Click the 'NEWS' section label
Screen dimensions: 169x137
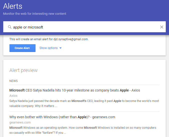click(x=13, y=81)
